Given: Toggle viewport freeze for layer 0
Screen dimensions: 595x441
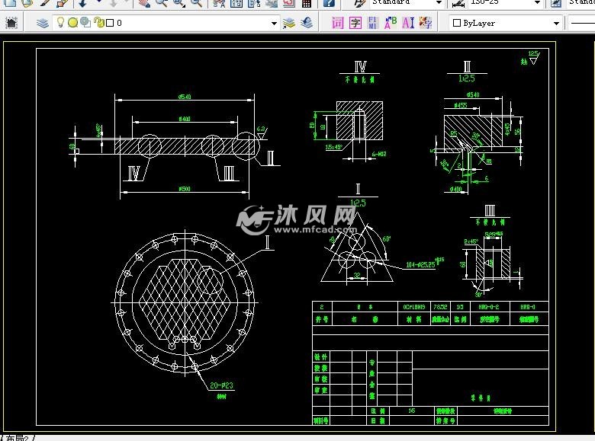Looking at the screenshot, I should pos(85,23).
